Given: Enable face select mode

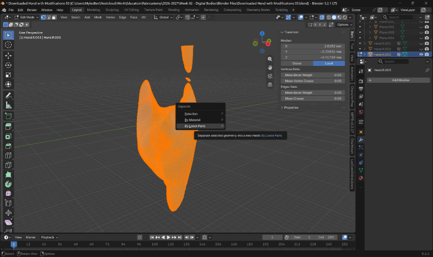Looking at the screenshot, I should click(x=54, y=17).
